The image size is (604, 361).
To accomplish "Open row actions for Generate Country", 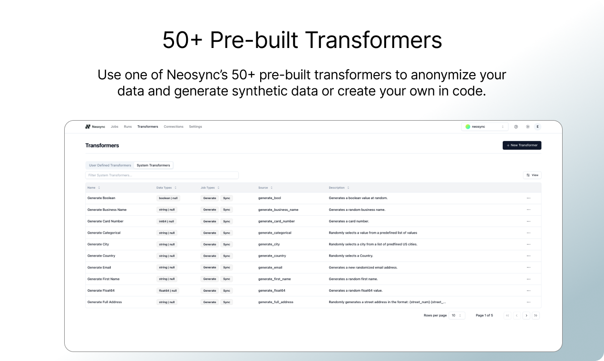I will tap(528, 256).
